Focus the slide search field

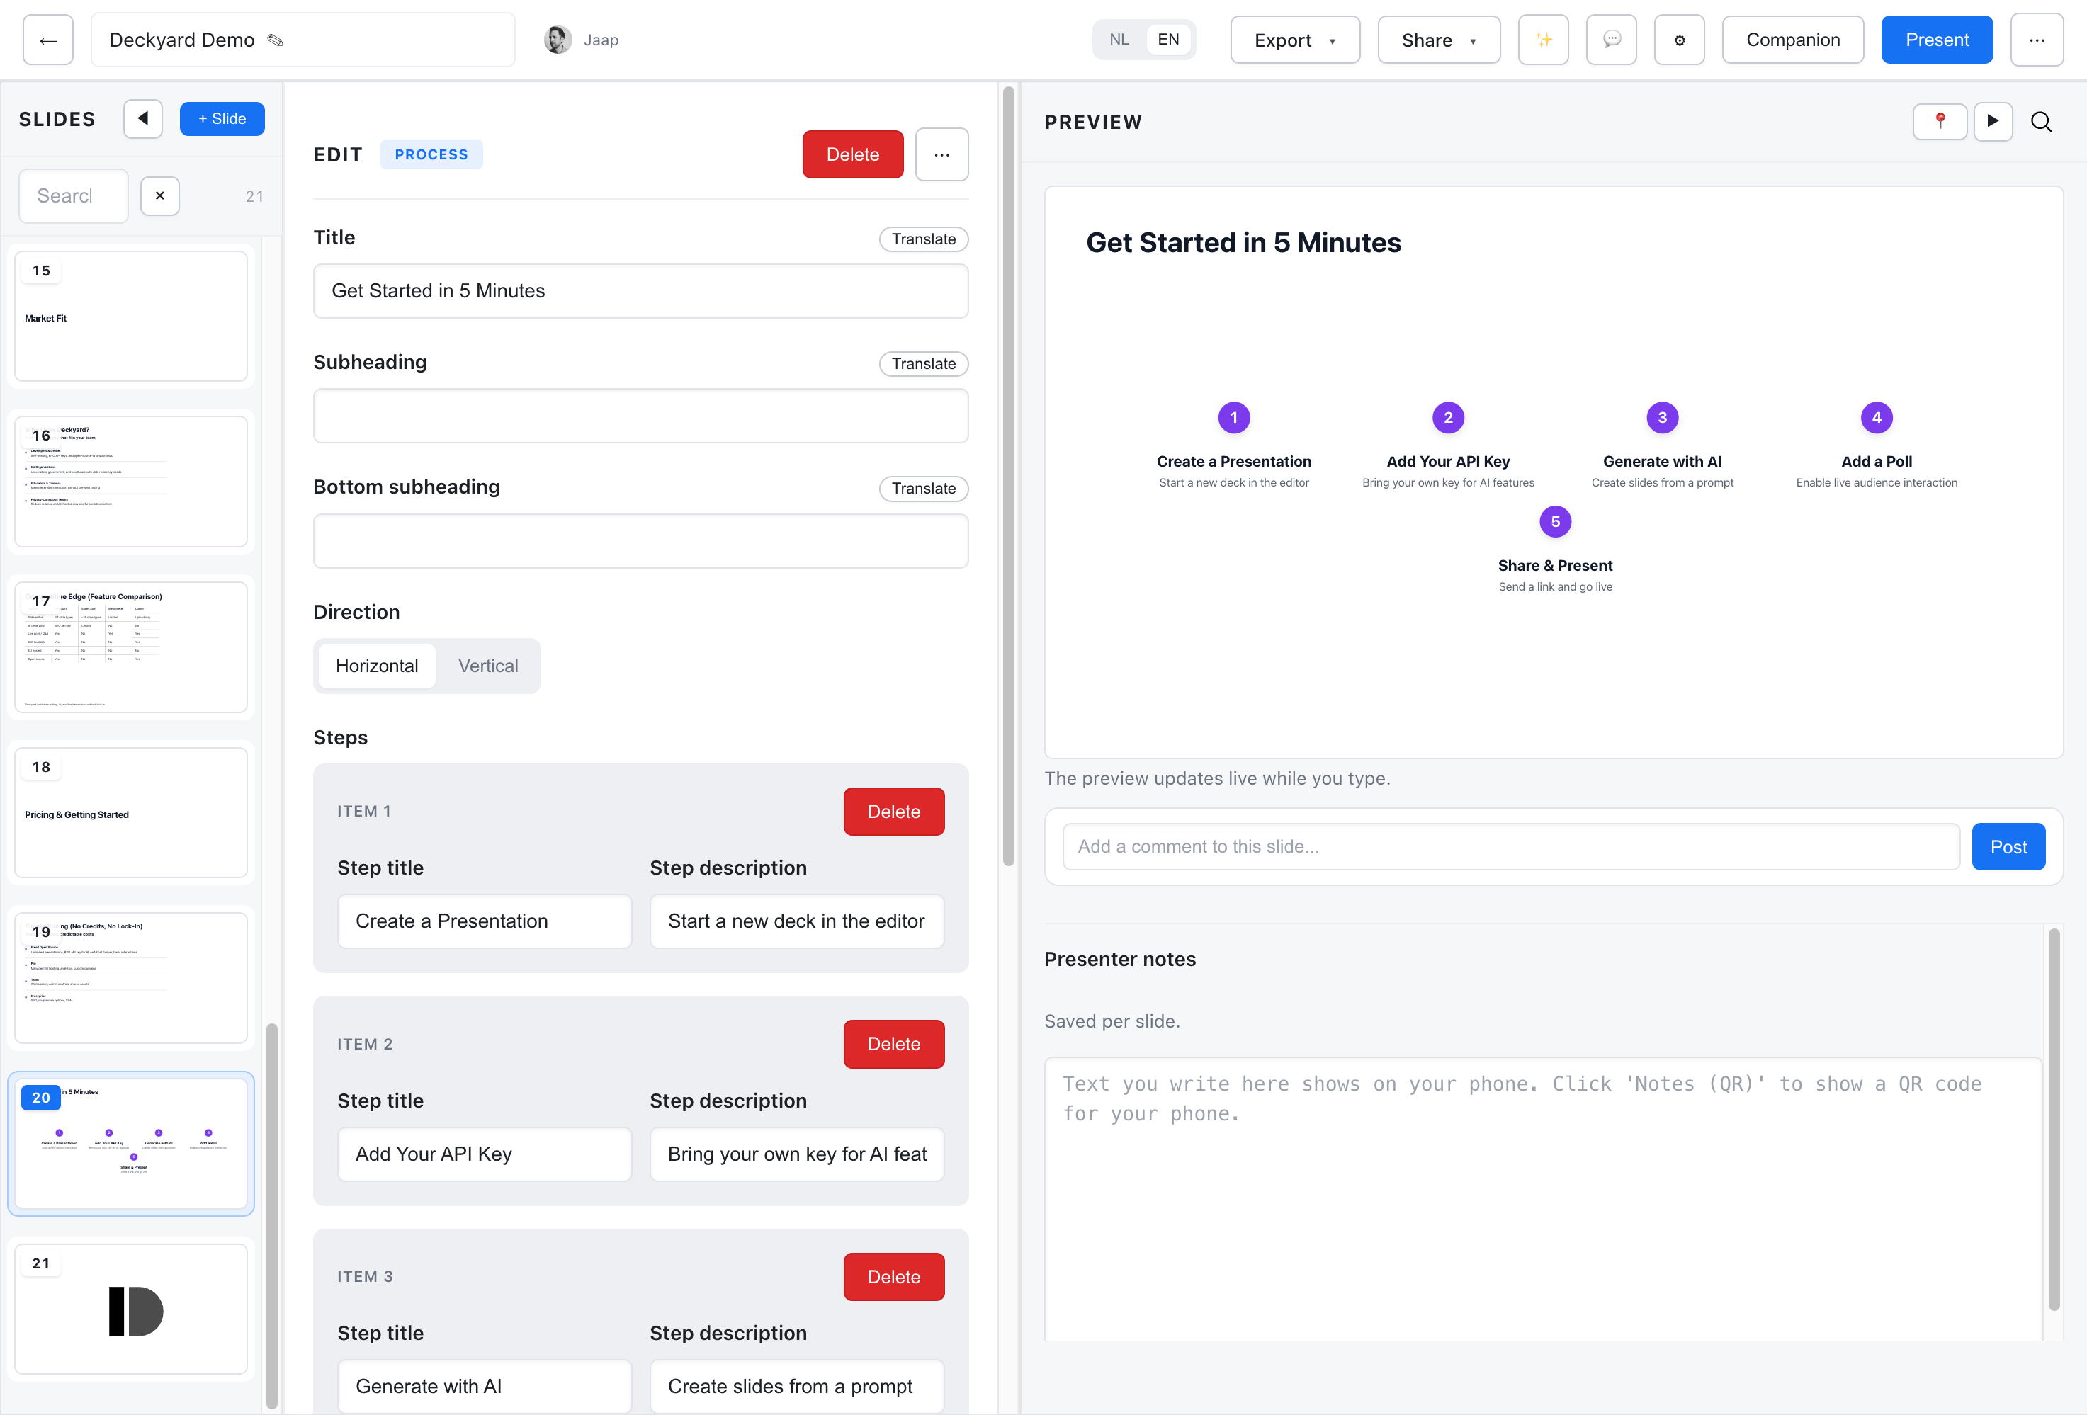[74, 195]
